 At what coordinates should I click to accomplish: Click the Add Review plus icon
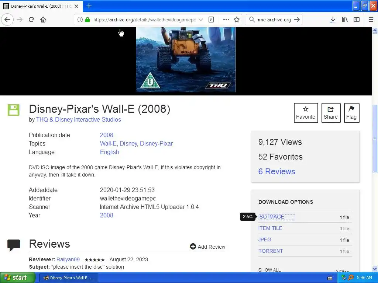(193, 247)
